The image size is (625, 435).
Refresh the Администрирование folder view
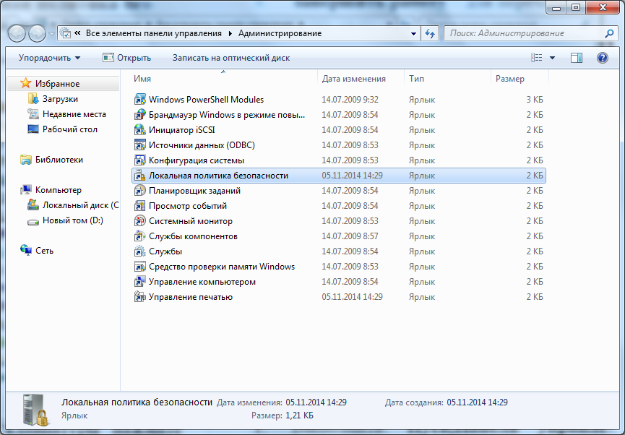click(x=430, y=33)
